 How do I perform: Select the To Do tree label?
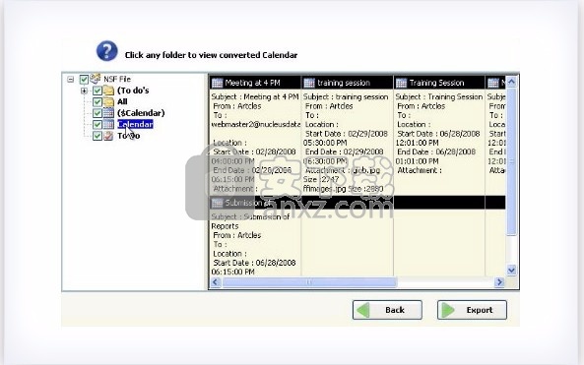coord(129,136)
